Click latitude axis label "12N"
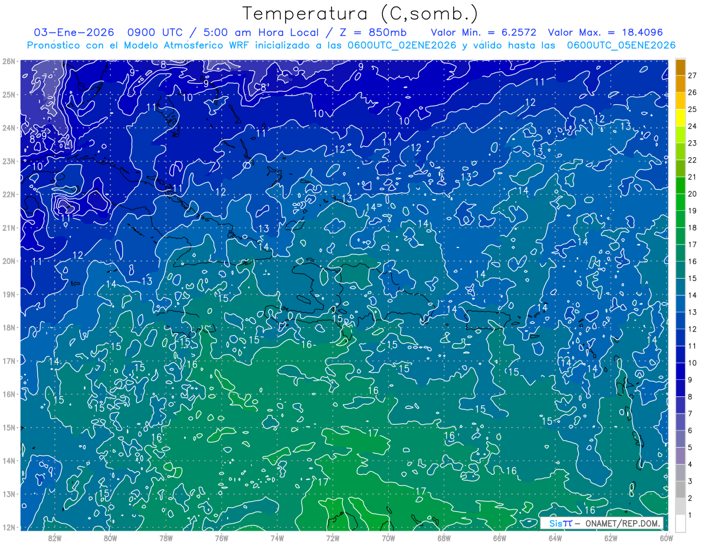Screen dimensions: 708x546 point(8,527)
